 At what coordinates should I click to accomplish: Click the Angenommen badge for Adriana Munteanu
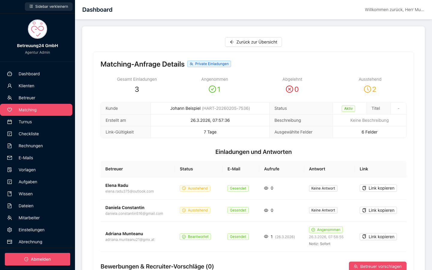point(326,230)
